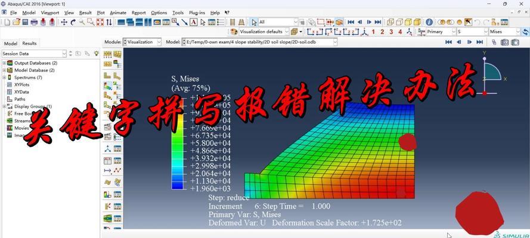
Task: Click the field output sync arrows icon
Action: (x=525, y=32)
